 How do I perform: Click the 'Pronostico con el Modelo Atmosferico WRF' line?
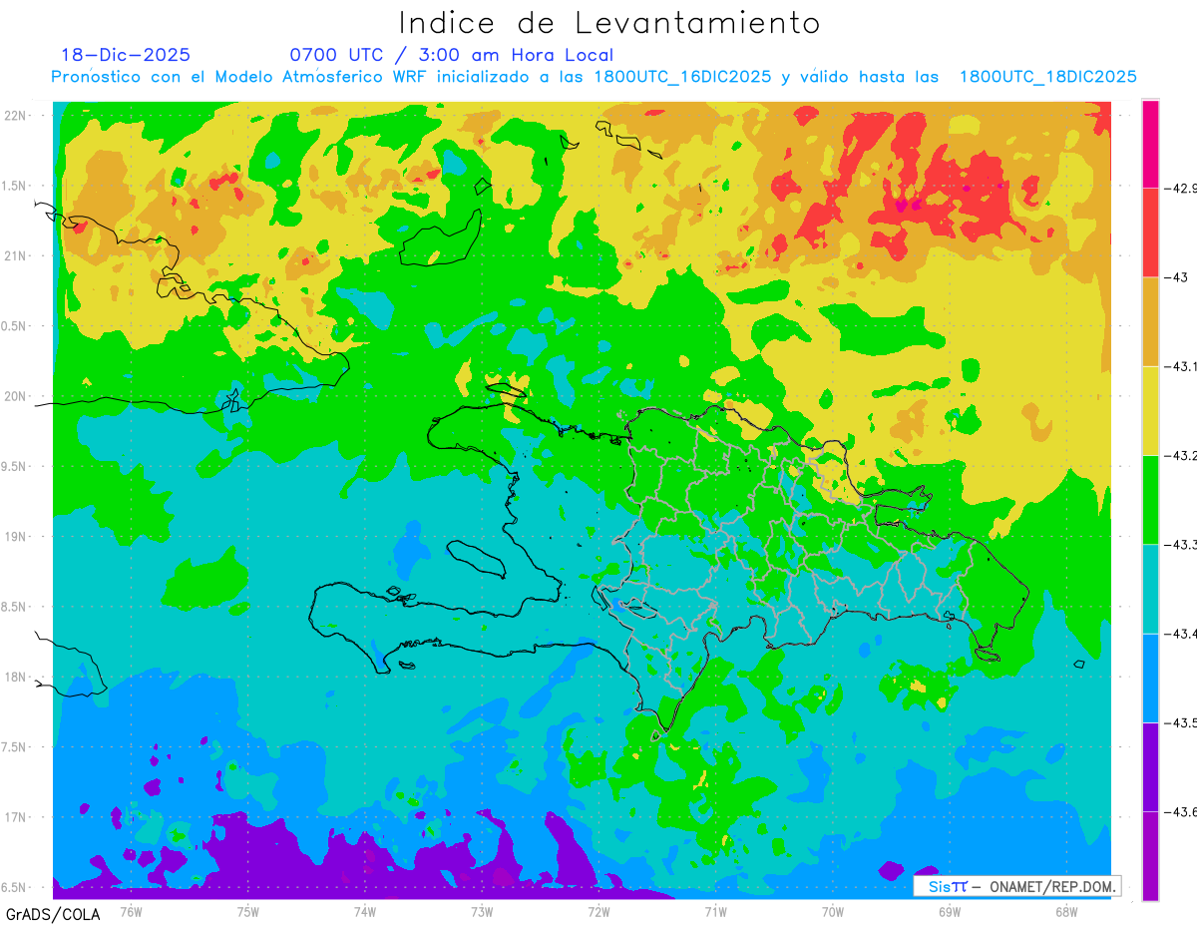point(594,77)
